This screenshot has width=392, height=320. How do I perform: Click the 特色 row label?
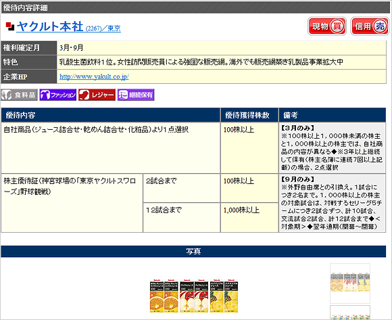tap(29, 62)
